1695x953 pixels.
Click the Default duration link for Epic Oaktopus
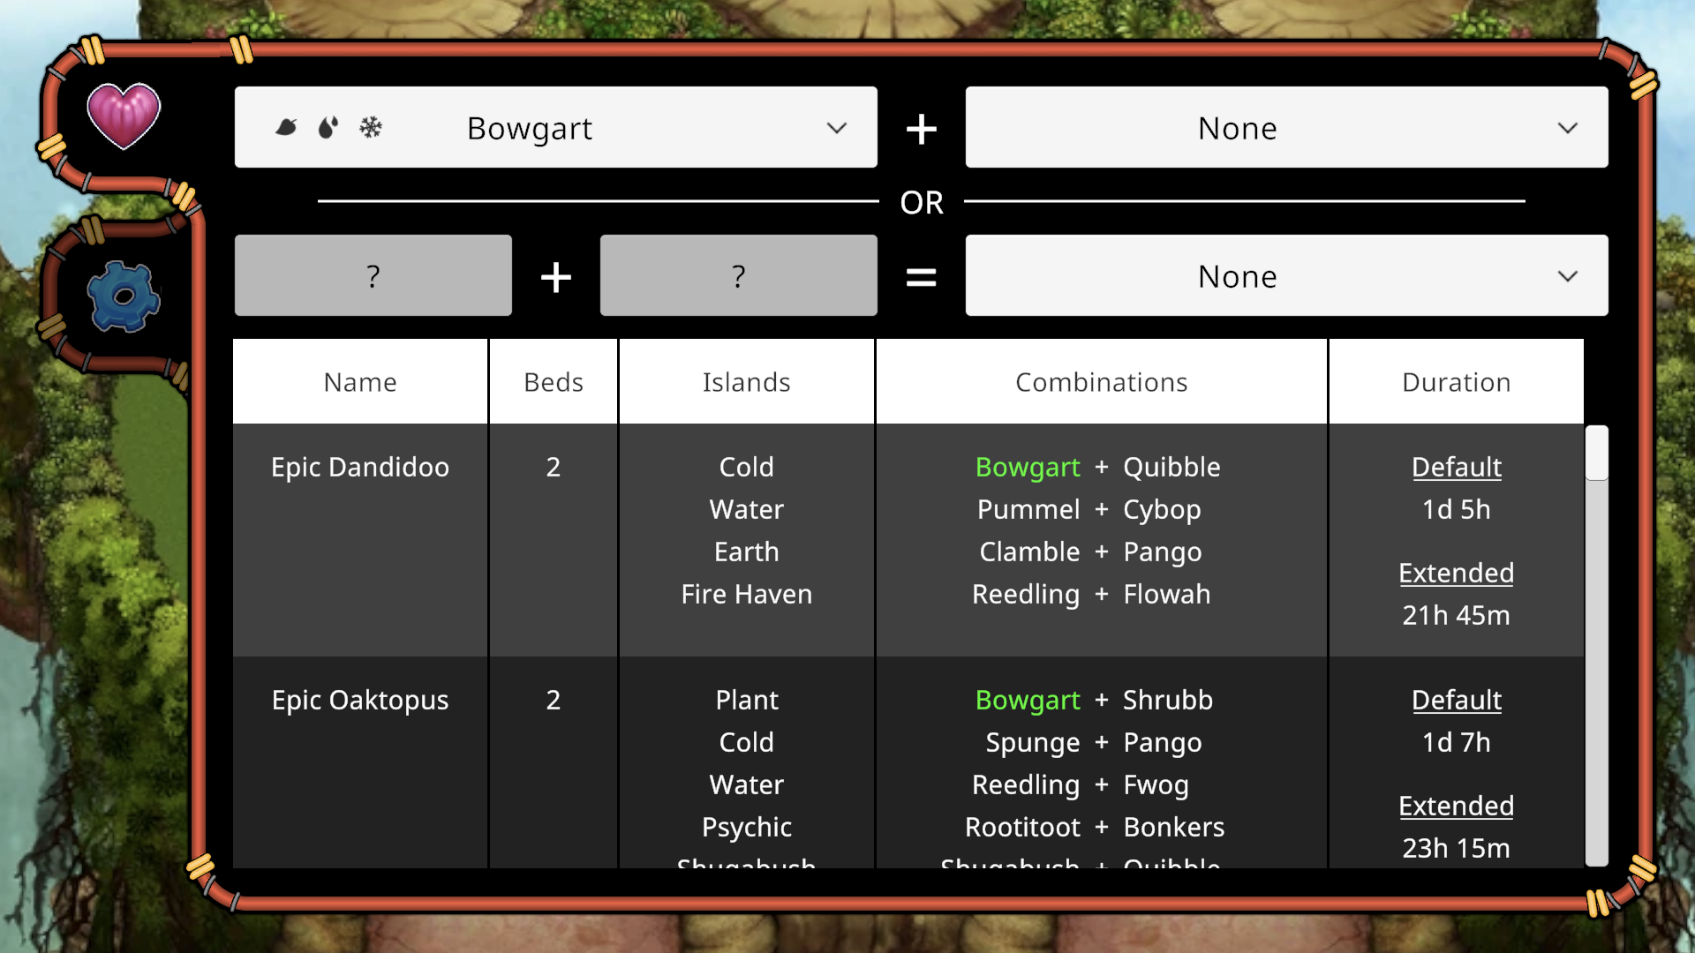1455,700
